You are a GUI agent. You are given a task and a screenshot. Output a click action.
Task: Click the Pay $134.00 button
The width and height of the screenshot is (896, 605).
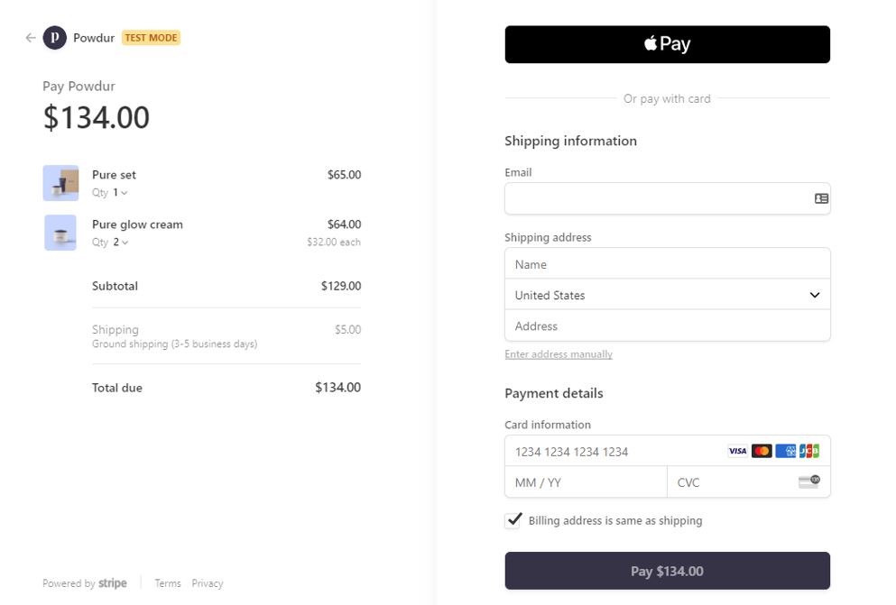(667, 571)
